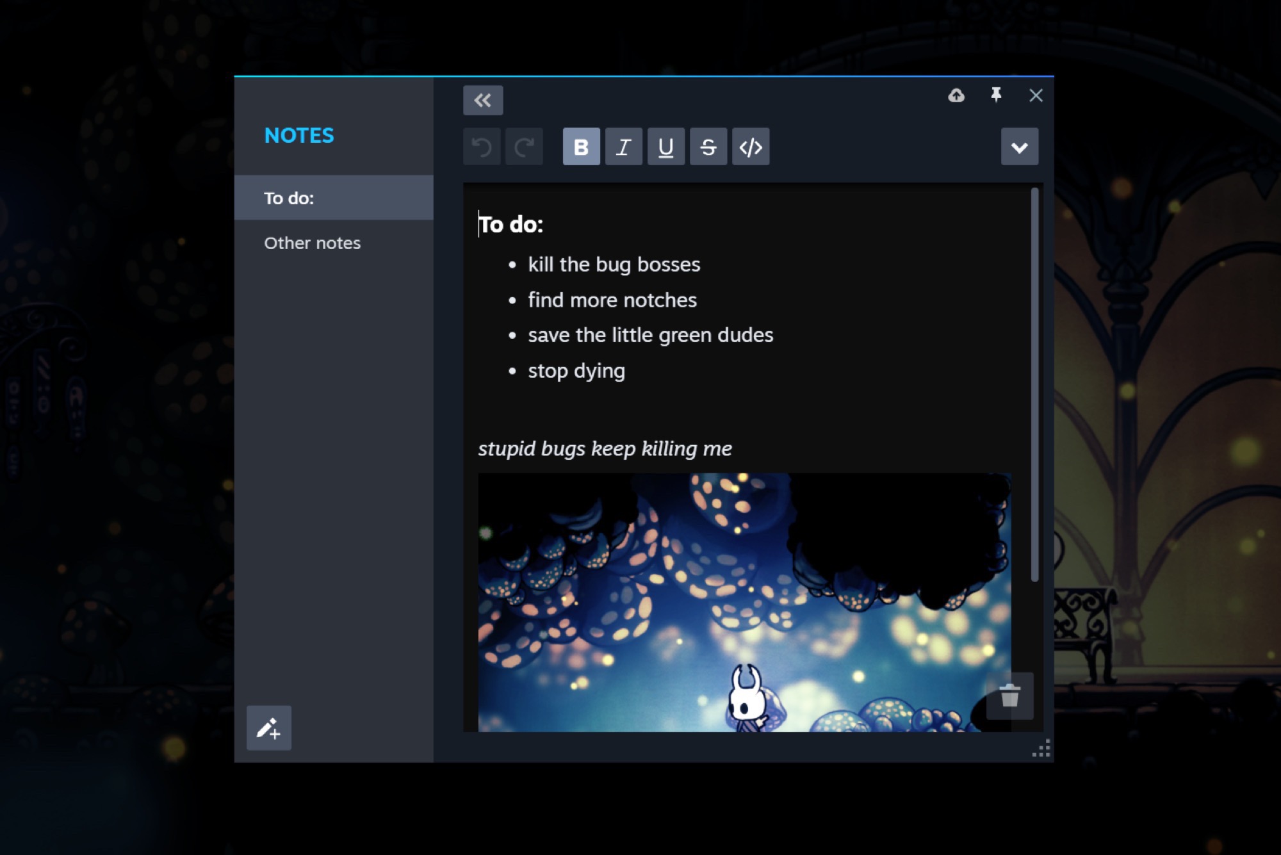The image size is (1281, 855).
Task: Expand the formatting options chevron dropdown
Action: point(1019,147)
